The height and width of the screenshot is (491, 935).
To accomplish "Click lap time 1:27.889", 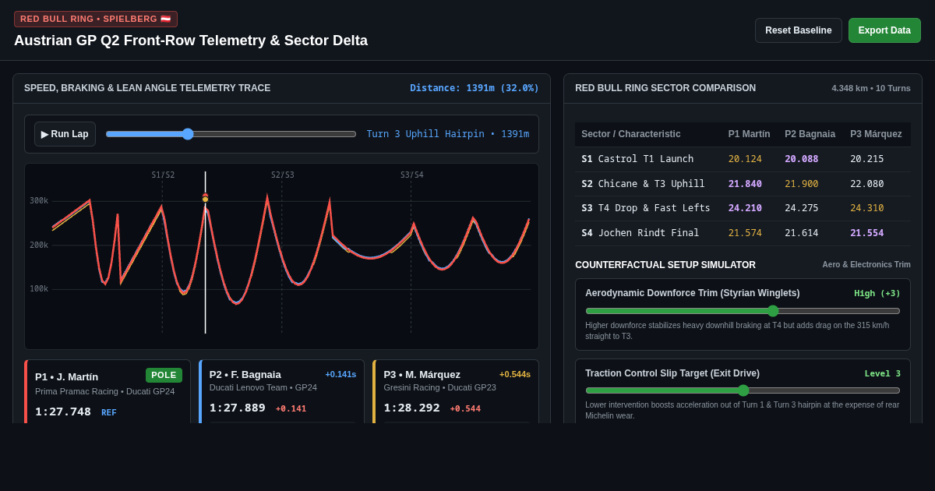I will 238,408.
